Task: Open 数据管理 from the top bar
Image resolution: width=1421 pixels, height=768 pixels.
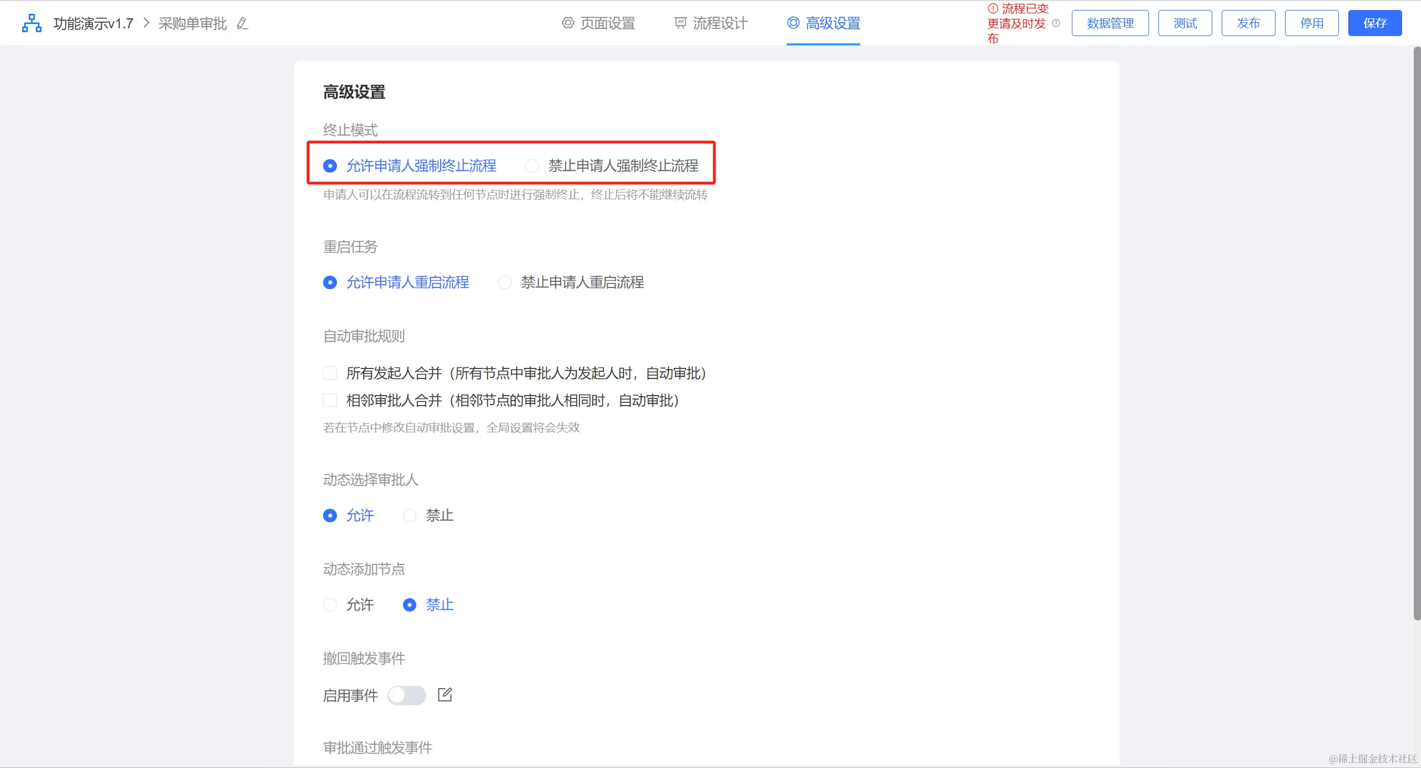Action: pos(1110,23)
